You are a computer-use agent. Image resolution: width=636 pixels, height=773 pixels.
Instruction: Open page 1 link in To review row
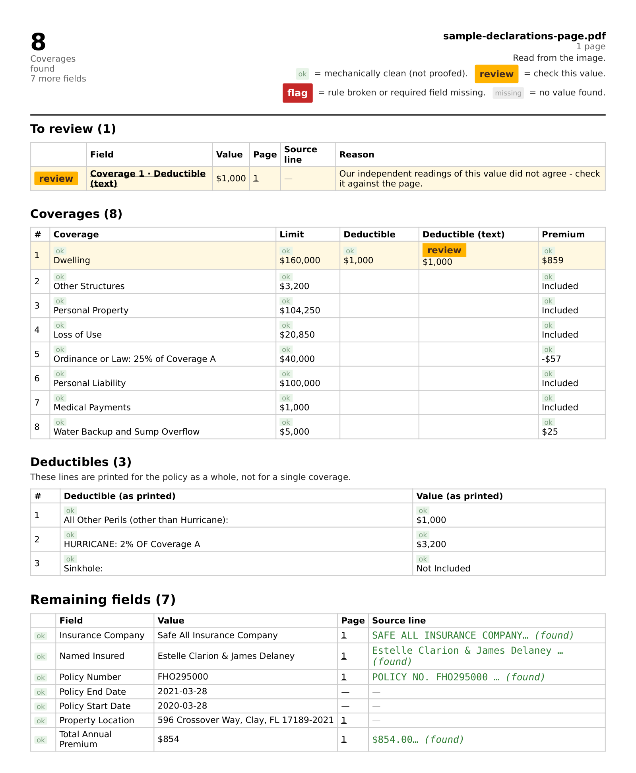pos(256,179)
